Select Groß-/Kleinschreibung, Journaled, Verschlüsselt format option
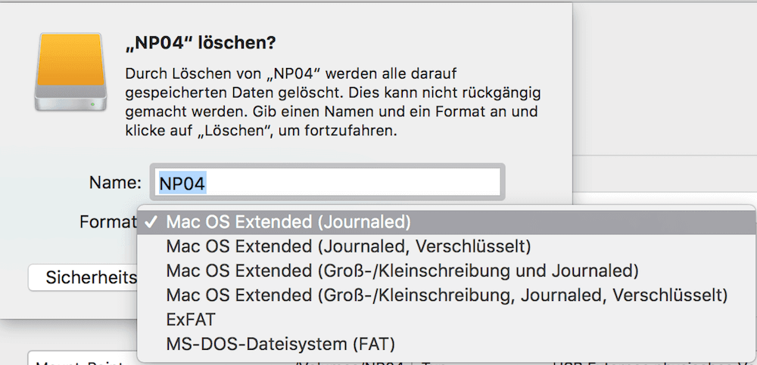 (x=446, y=295)
